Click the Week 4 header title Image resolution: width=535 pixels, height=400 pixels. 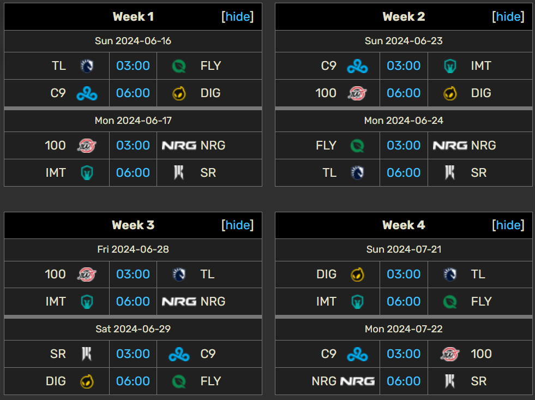(404, 225)
